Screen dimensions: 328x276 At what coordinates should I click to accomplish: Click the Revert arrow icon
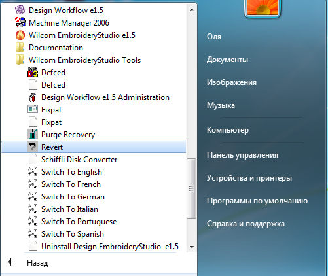click(x=33, y=147)
